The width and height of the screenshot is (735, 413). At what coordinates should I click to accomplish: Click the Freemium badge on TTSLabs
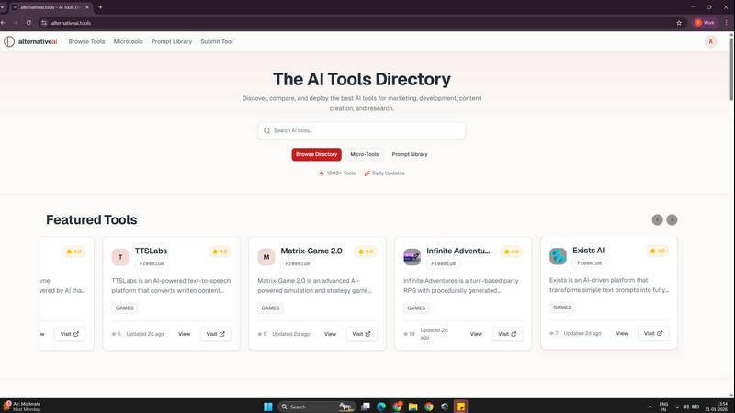pos(152,263)
